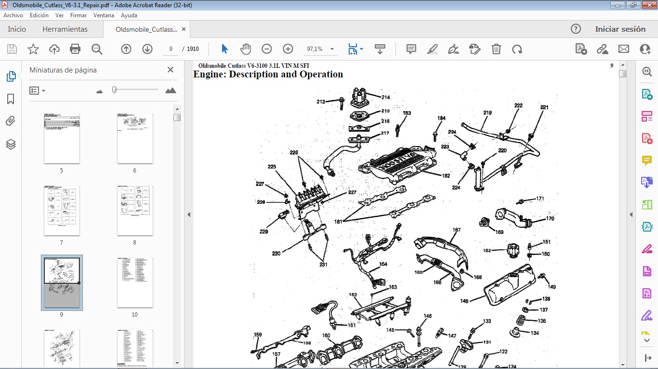Image resolution: width=658 pixels, height=369 pixels.
Task: Open the Ayuda menu
Action: [129, 15]
